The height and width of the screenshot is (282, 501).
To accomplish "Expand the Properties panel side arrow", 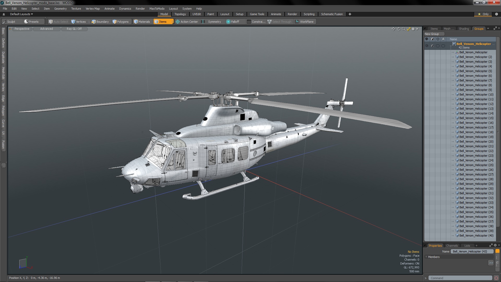I will click(499, 245).
